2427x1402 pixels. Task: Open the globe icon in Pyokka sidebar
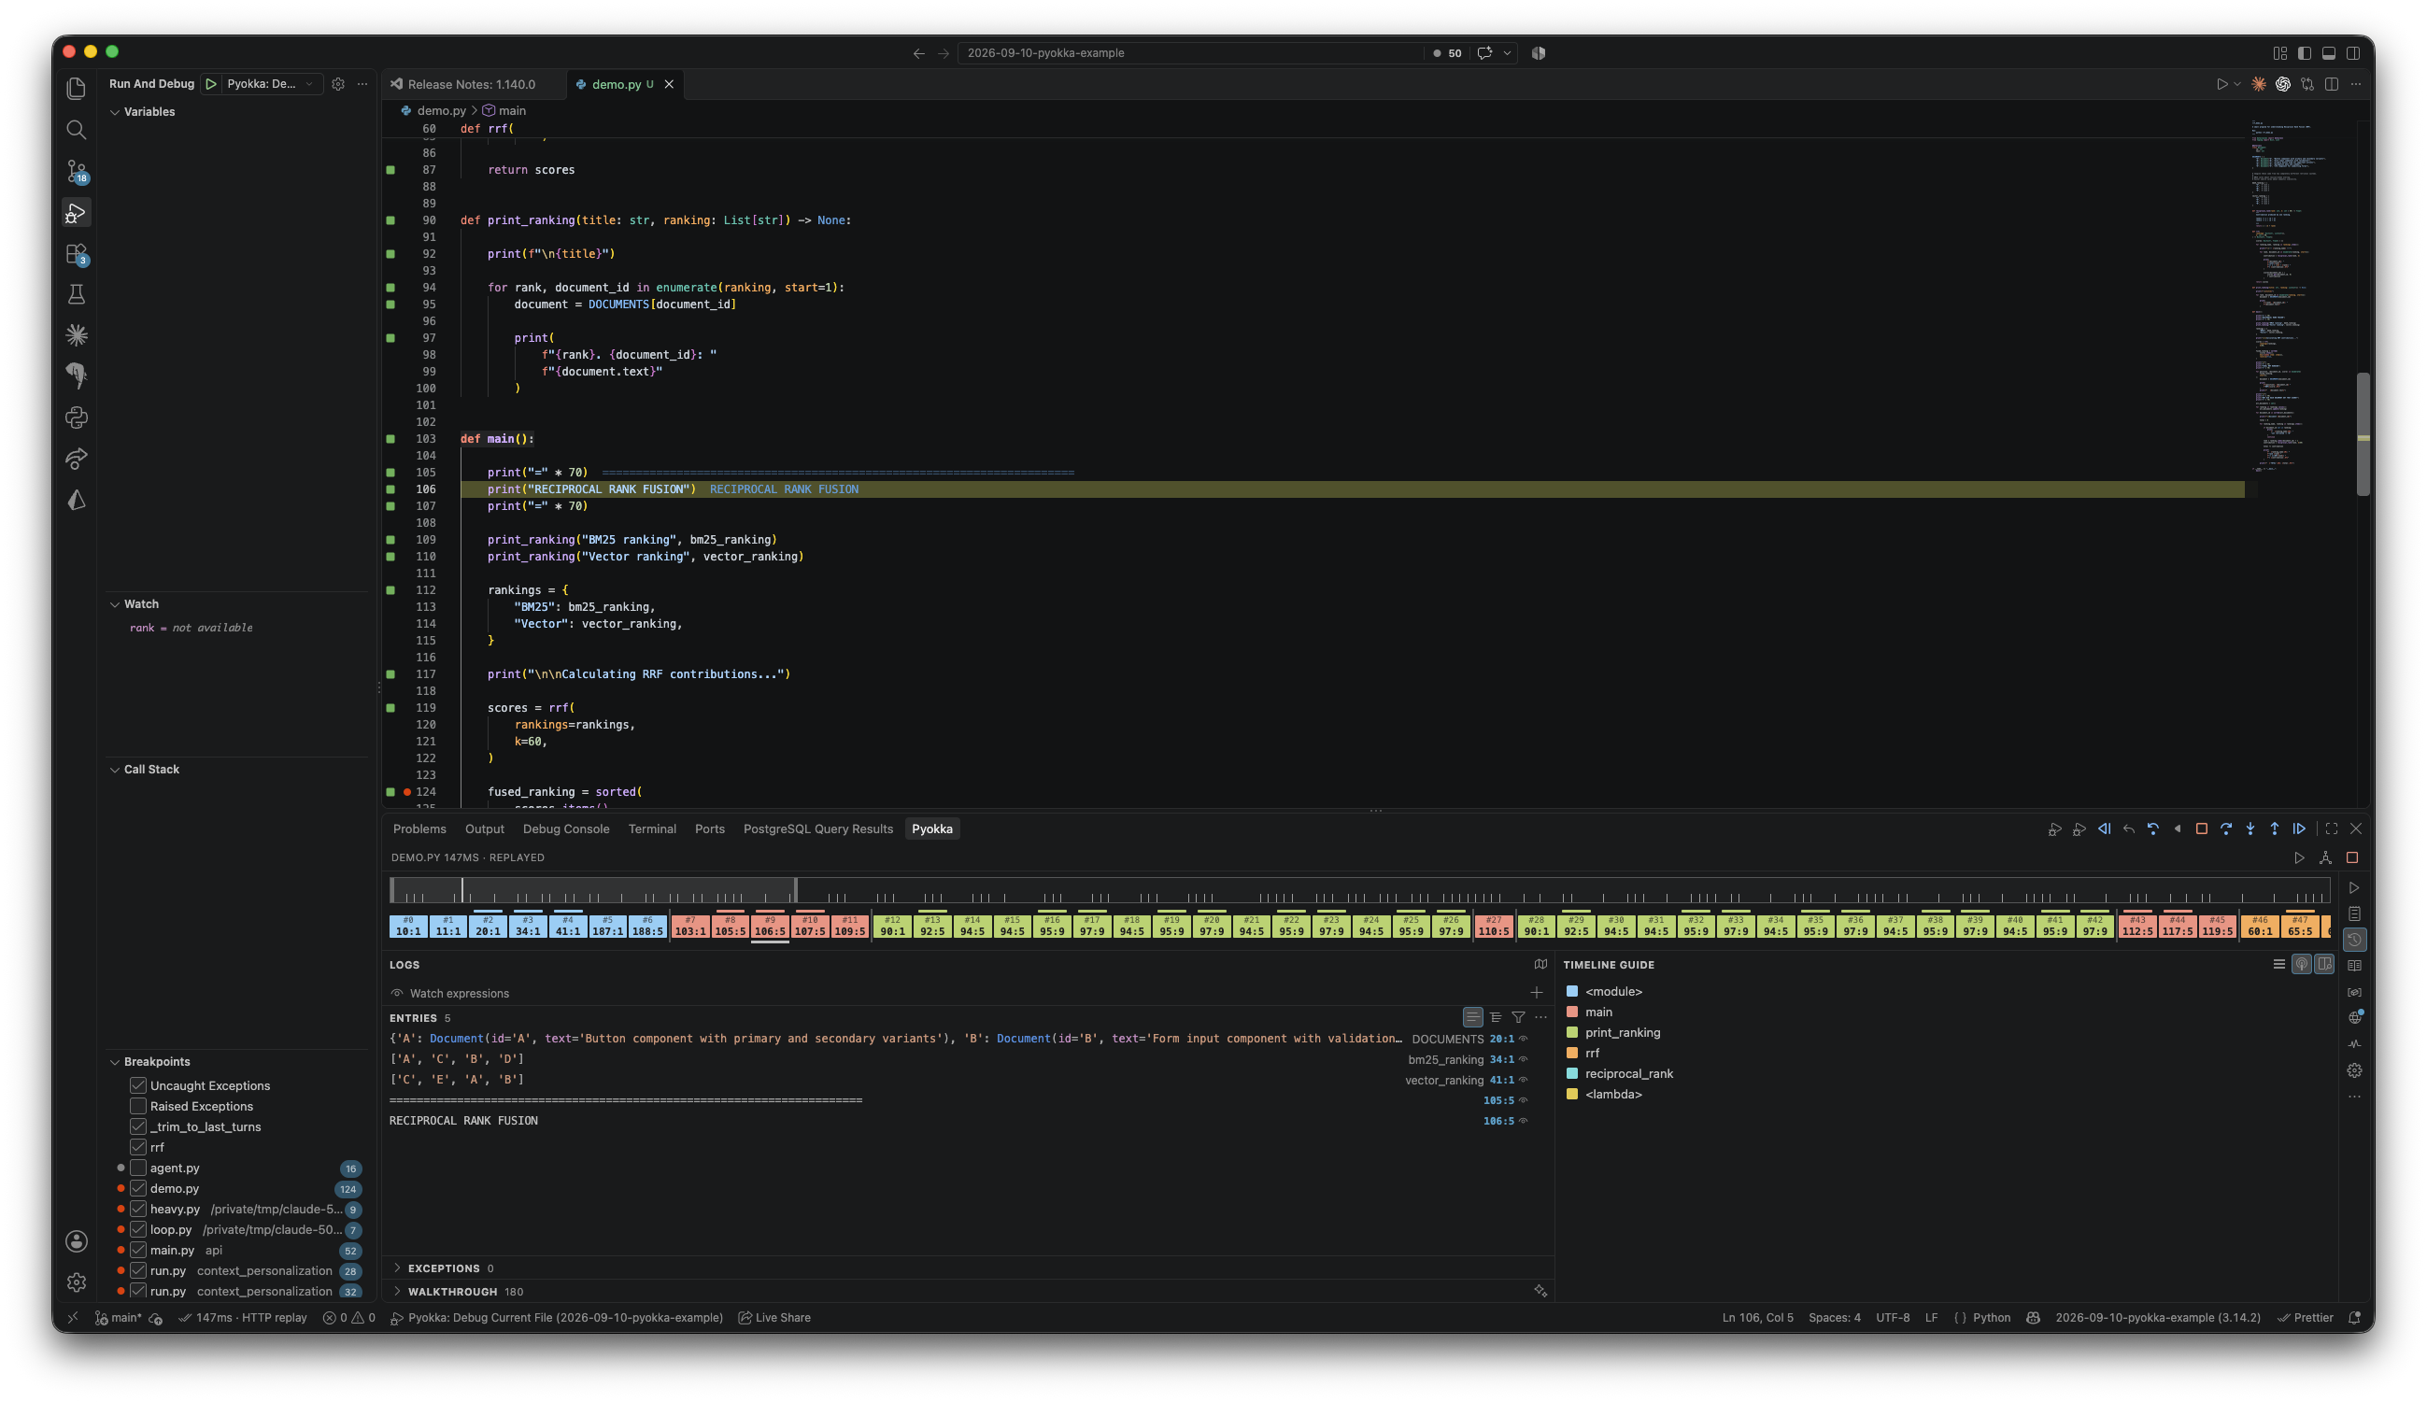point(2354,1018)
